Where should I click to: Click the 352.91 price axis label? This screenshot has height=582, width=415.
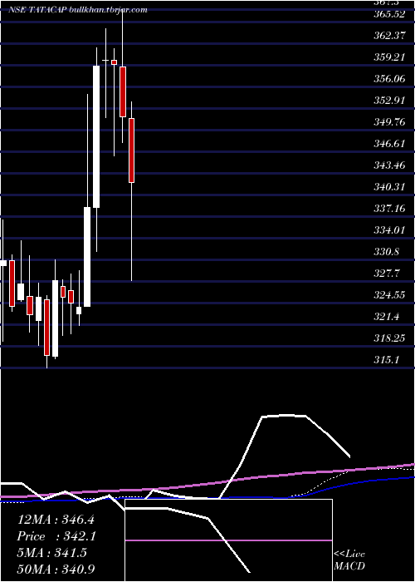click(390, 101)
